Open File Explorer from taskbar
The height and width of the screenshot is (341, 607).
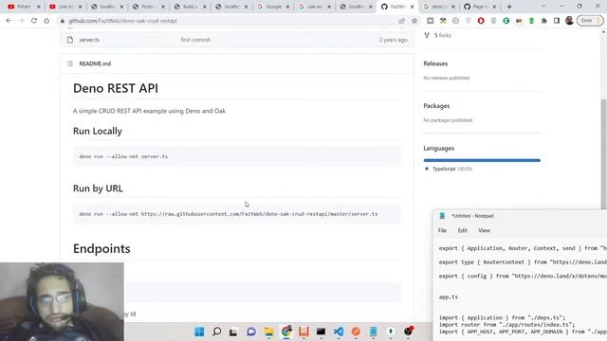268,332
